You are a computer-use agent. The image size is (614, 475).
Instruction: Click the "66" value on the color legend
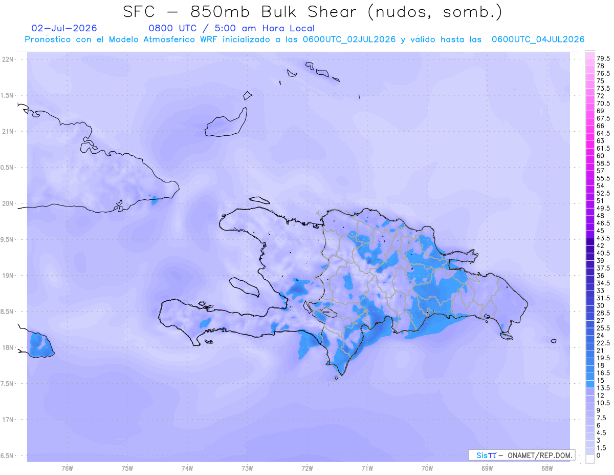pyautogui.click(x=601, y=126)
